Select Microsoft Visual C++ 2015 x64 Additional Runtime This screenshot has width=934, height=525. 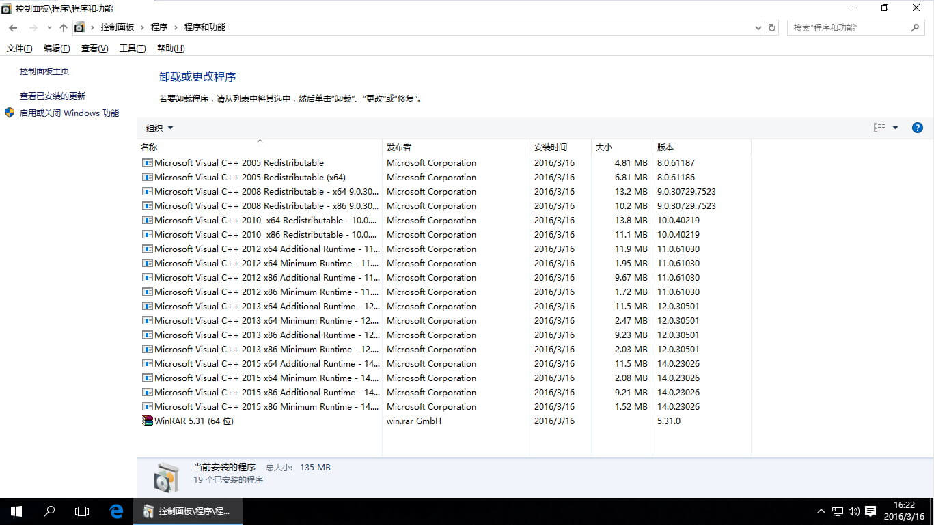[266, 364]
